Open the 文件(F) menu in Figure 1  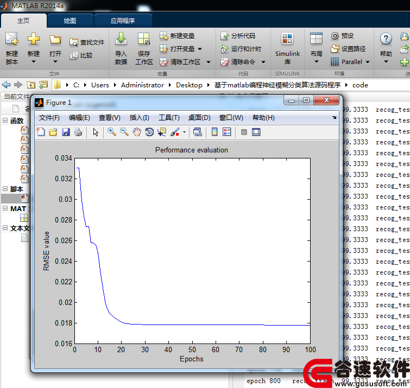(x=49, y=118)
